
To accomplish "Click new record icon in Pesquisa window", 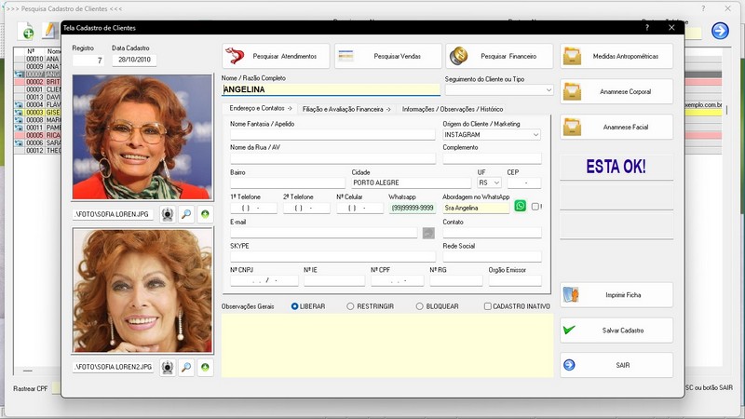I will (27, 32).
